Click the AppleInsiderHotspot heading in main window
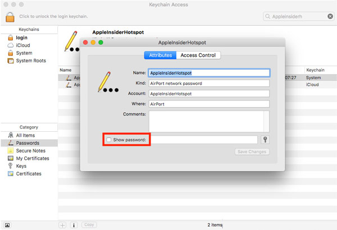The width and height of the screenshot is (337, 230). (x=118, y=32)
